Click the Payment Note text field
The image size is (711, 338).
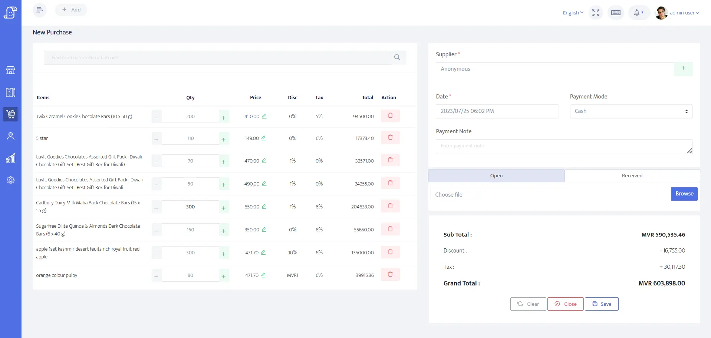(564, 146)
